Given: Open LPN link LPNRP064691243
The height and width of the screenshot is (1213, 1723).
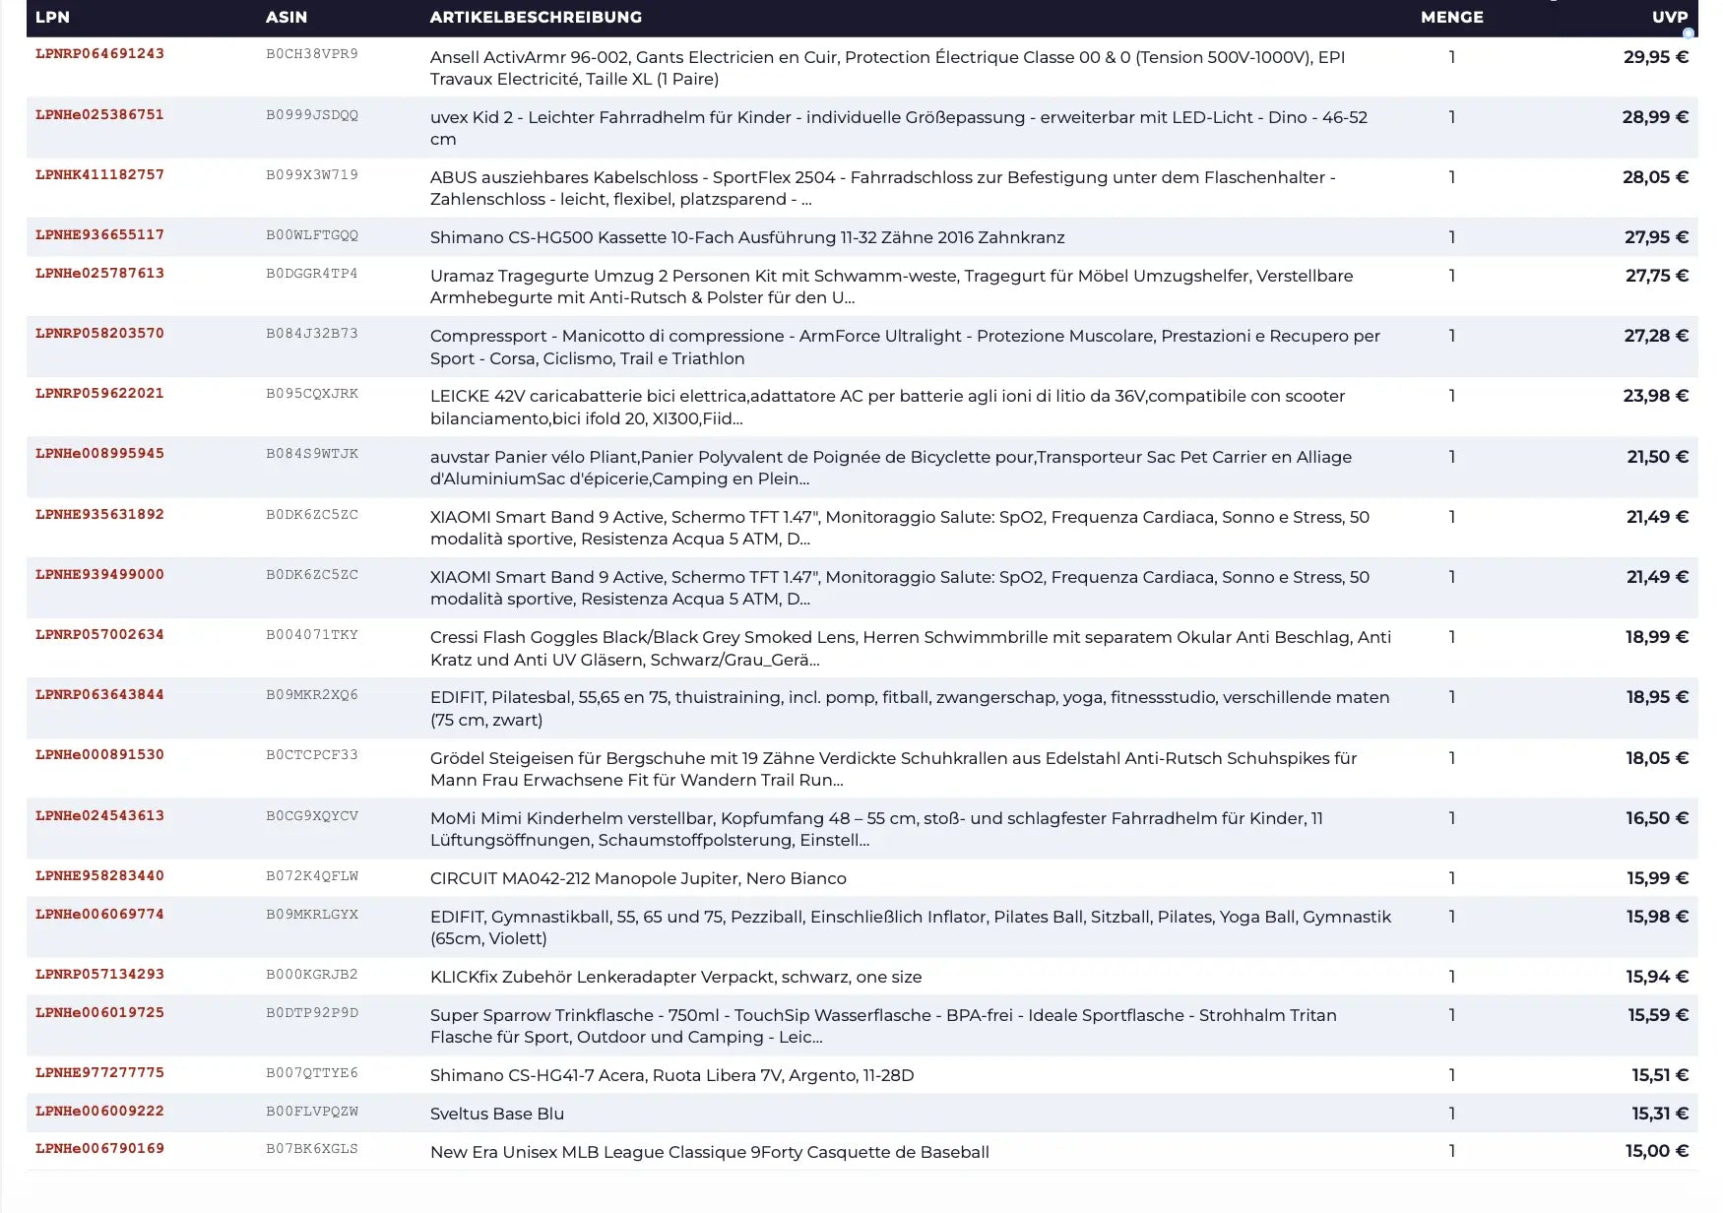Looking at the screenshot, I should (x=99, y=54).
